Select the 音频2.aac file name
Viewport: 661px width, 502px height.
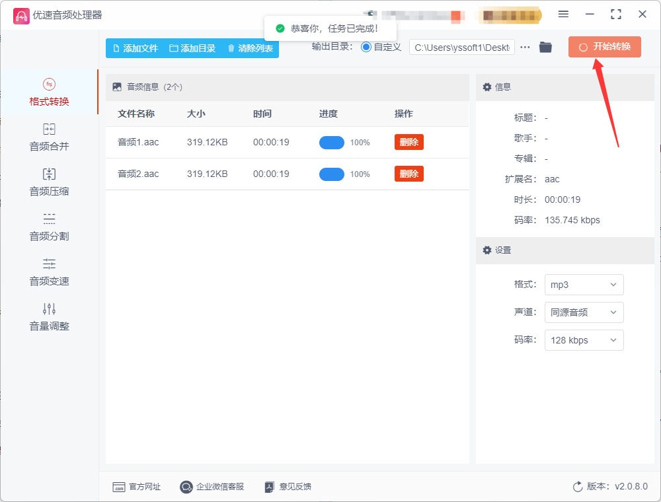[x=138, y=174]
